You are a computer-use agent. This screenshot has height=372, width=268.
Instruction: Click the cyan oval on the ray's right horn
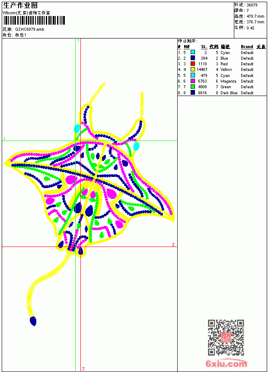tap(136, 146)
